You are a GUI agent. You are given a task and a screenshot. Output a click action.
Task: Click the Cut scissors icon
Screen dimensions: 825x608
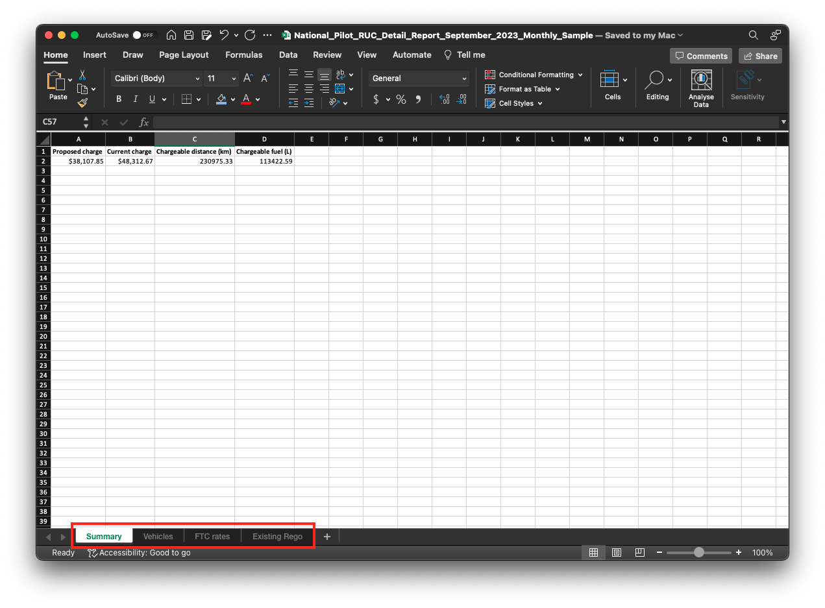point(82,75)
